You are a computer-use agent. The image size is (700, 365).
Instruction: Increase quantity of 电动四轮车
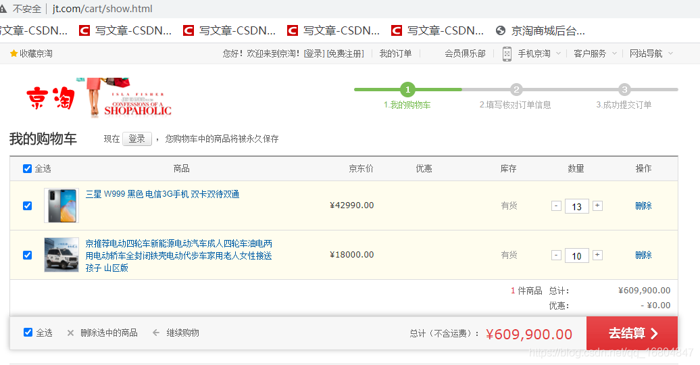pos(597,255)
